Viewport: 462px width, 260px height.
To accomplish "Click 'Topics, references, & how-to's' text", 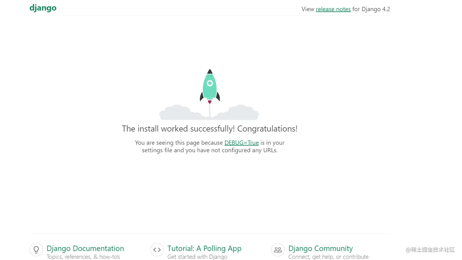I will pyautogui.click(x=83, y=257).
